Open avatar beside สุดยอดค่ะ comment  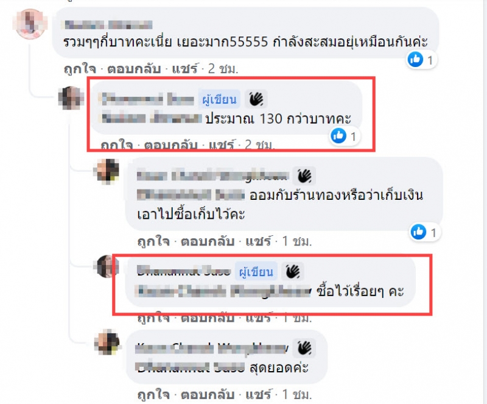pos(107,342)
